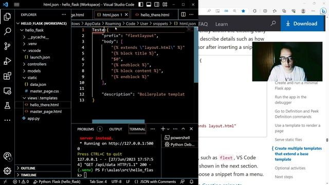Open launch profile dropdown beside plus
The image size is (329, 185).
tap(168, 129)
